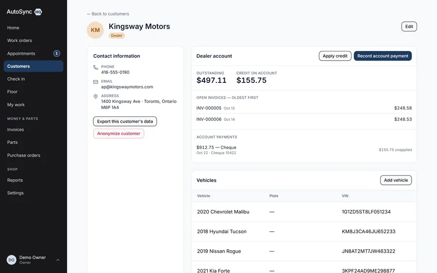Click Export this customer's data
This screenshot has width=437, height=273.
click(x=125, y=121)
